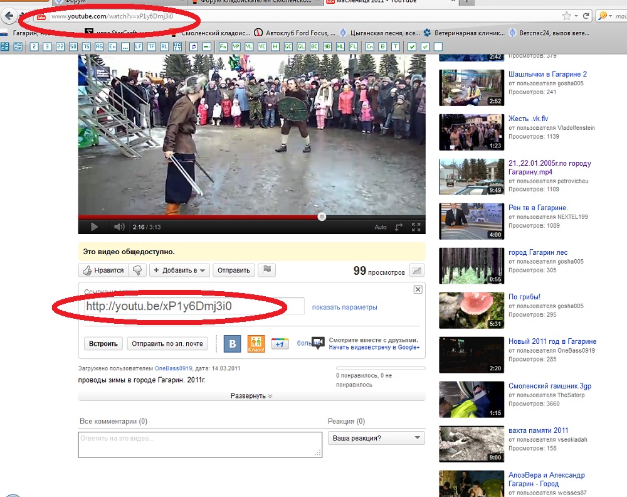Share video via VKontakte icon
This screenshot has height=497, width=627.
click(233, 344)
